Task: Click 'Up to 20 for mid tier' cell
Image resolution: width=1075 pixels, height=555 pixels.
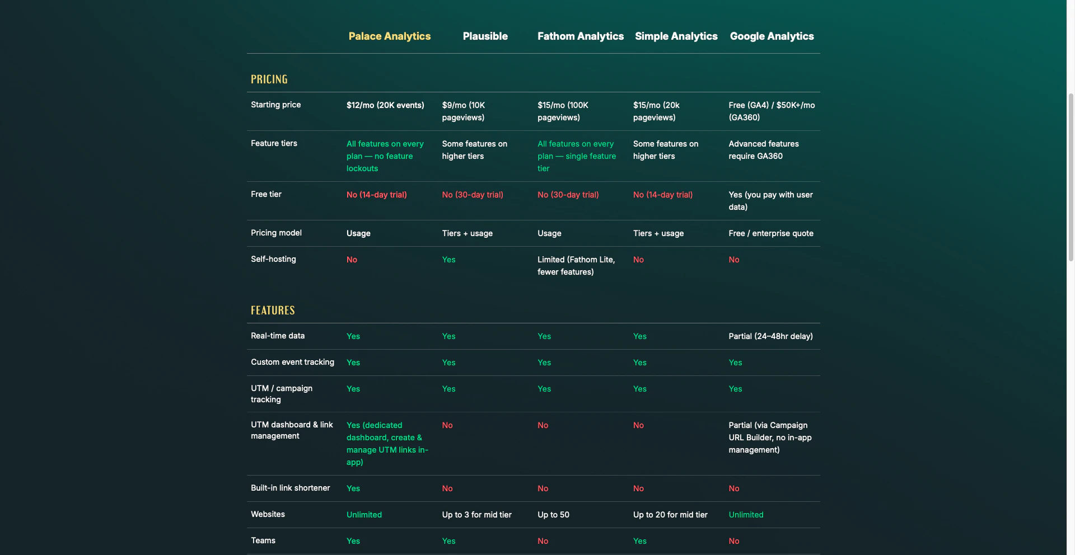Action: [670, 515]
